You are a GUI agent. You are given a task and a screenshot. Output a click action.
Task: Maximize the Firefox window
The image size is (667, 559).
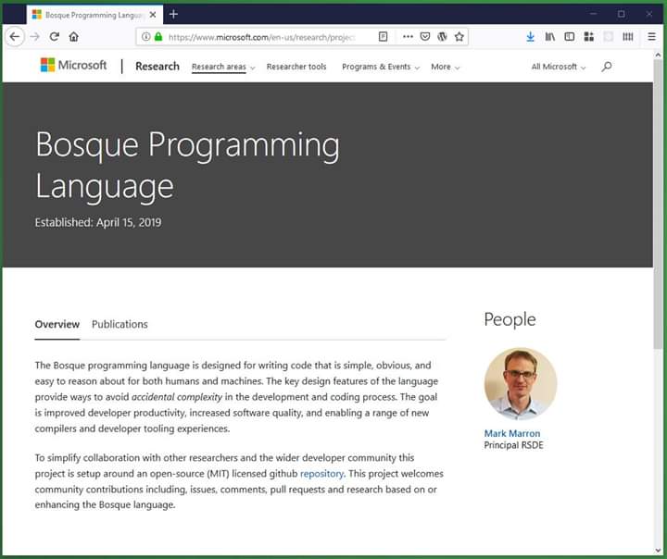(x=621, y=14)
